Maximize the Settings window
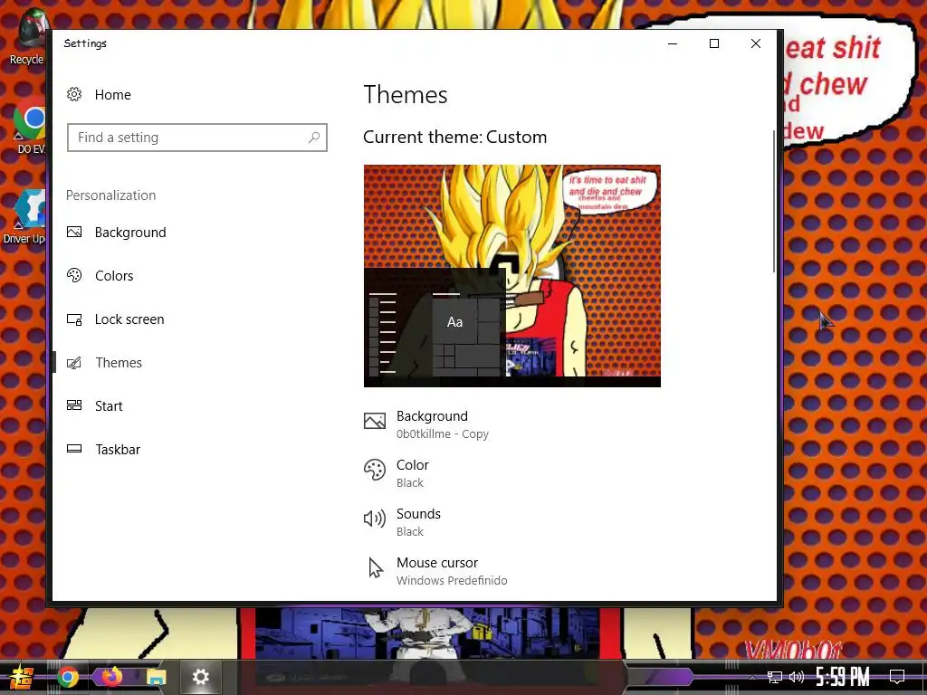927x695 pixels. click(x=714, y=43)
